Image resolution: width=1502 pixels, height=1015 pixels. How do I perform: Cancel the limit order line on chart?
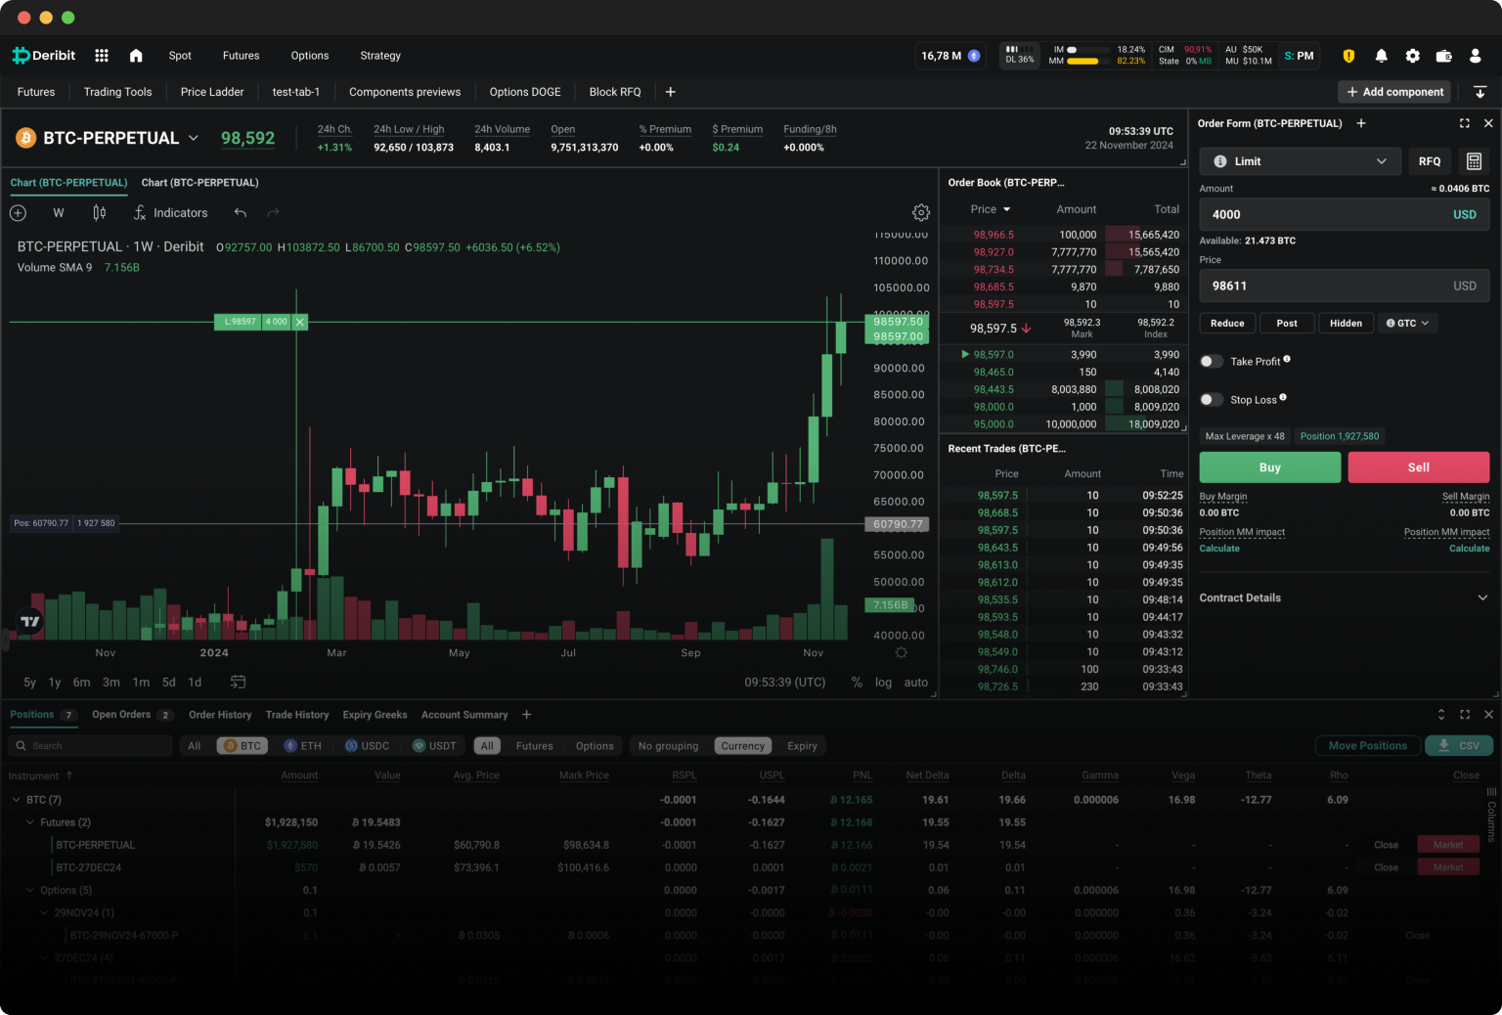click(x=300, y=322)
